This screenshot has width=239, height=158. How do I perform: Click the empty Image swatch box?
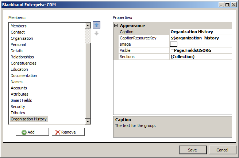(x=174, y=44)
